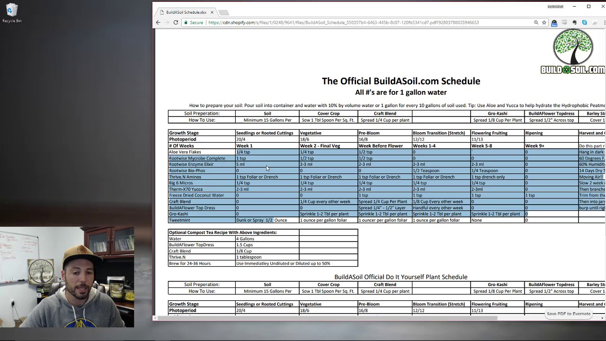606x341 pixels.
Task: Click the webcam video overlay
Action: tap(67, 277)
